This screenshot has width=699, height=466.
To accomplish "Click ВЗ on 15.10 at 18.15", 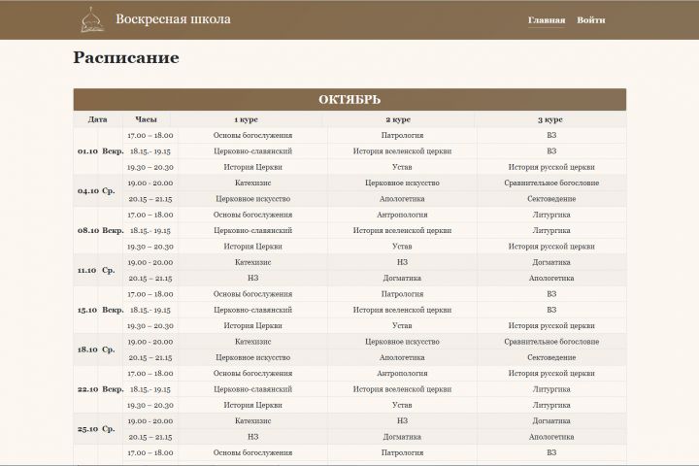I will pos(551,310).
